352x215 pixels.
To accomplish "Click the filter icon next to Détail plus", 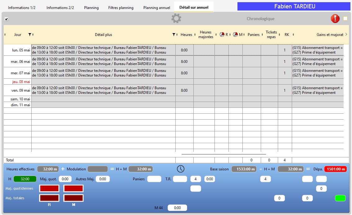I will 174,35.
